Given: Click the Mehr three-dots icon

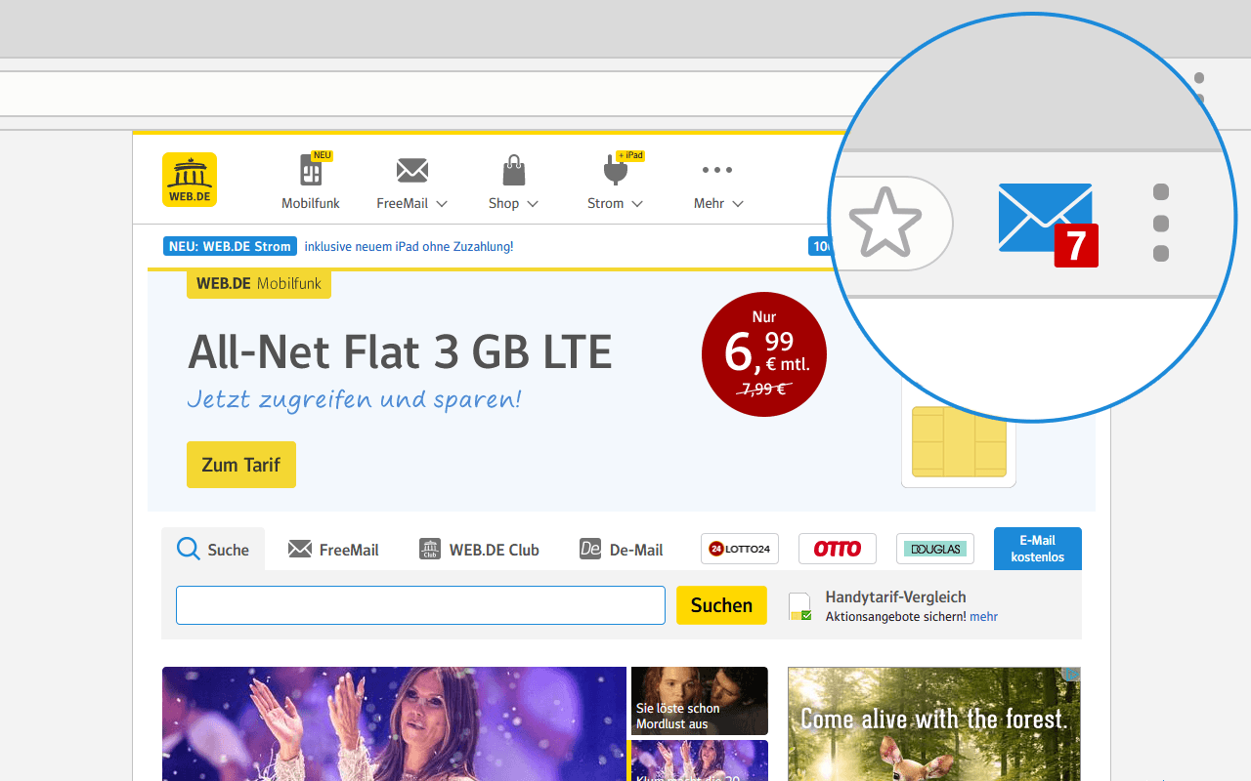Looking at the screenshot, I should [x=717, y=170].
